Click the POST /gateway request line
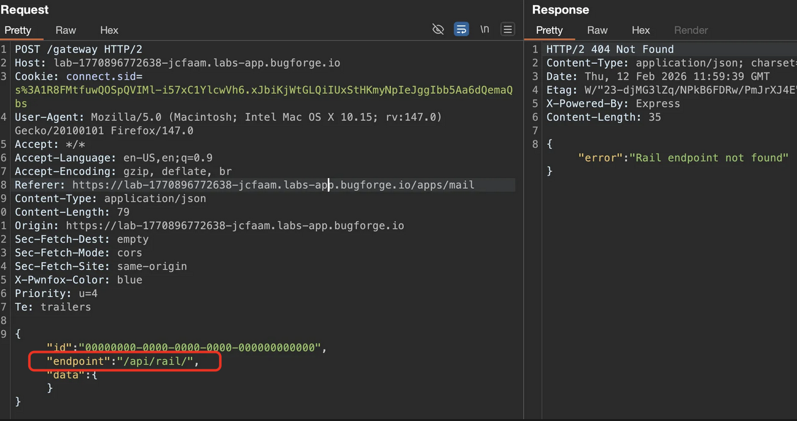 [x=79, y=49]
